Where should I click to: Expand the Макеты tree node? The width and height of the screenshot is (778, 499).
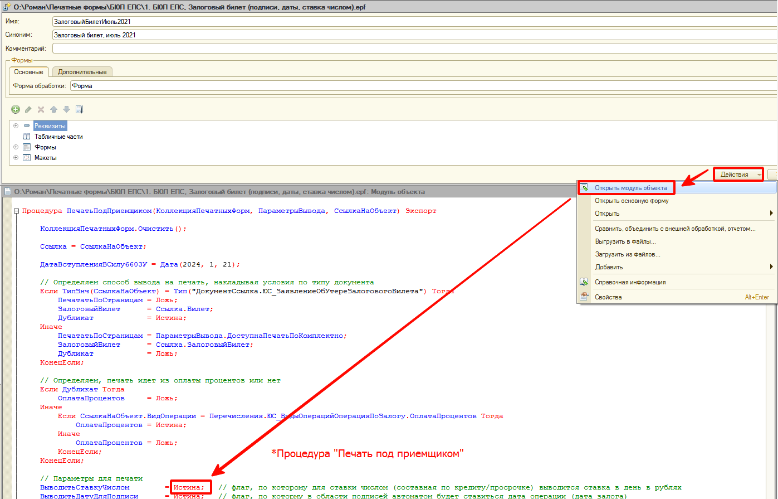coord(16,158)
